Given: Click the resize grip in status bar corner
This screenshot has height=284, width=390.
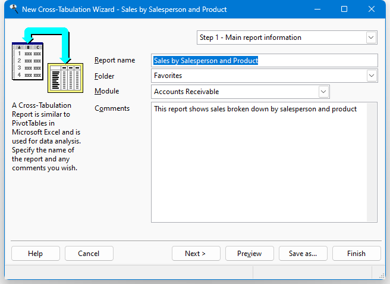Looking at the screenshot, I should pyautogui.click(x=382, y=276).
